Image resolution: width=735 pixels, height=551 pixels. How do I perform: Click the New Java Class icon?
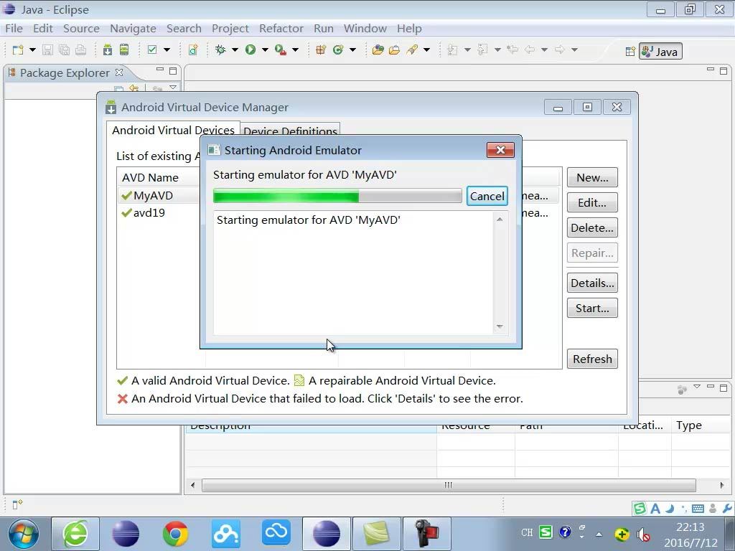tap(338, 50)
